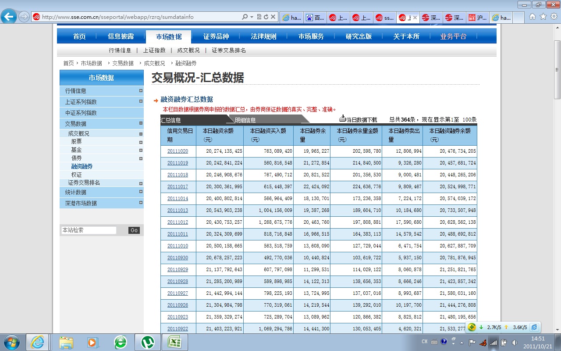The image size is (561, 351).
Task: Expand 上证系列指数 sidebar section
Action: (141, 101)
